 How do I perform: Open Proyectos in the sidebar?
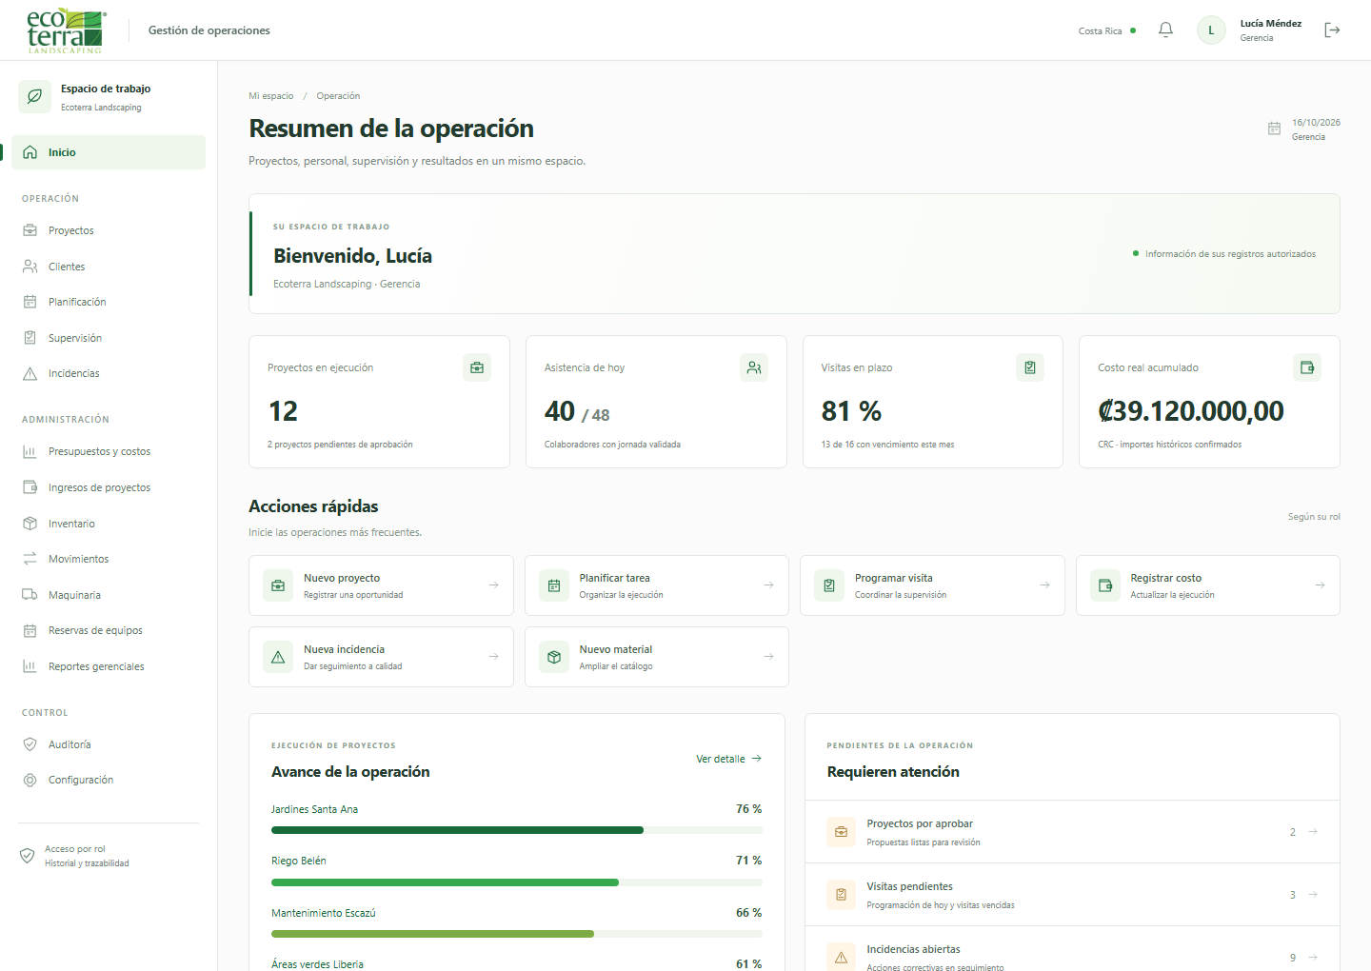point(109,230)
